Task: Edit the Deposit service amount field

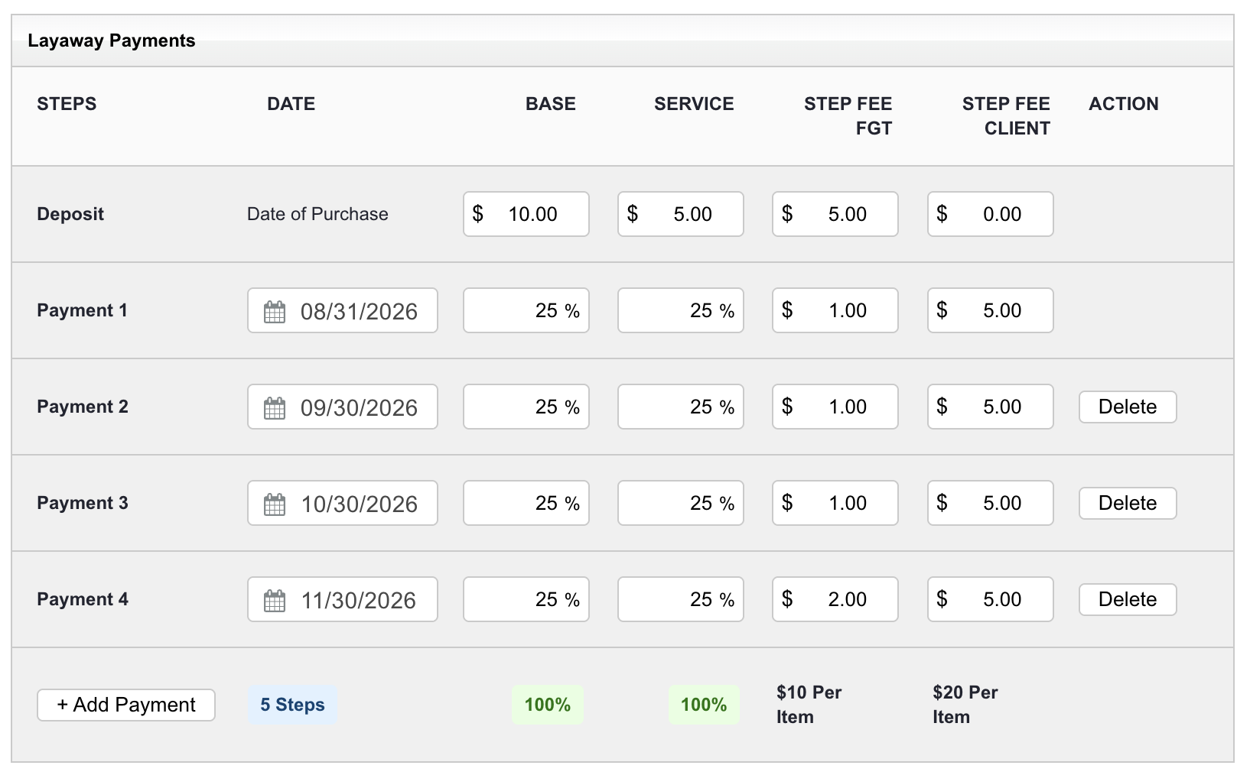Action: [681, 214]
